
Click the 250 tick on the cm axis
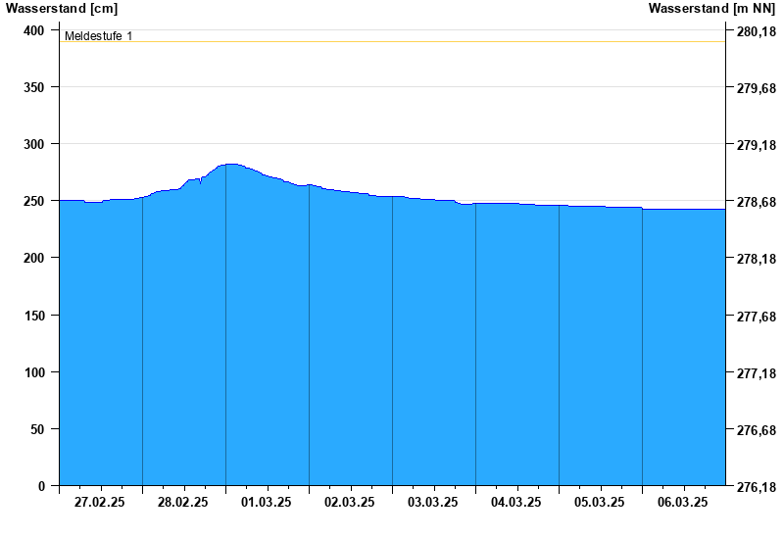click(x=34, y=201)
